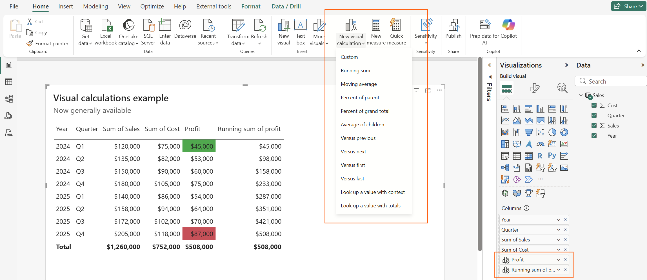The height and width of the screenshot is (280, 647).
Task: Switch to Report view in left sidebar
Action: pyautogui.click(x=9, y=65)
